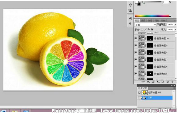Click adjustment icon of 色相/饱和度 5 layer
185x116 pixels.
(142, 74)
